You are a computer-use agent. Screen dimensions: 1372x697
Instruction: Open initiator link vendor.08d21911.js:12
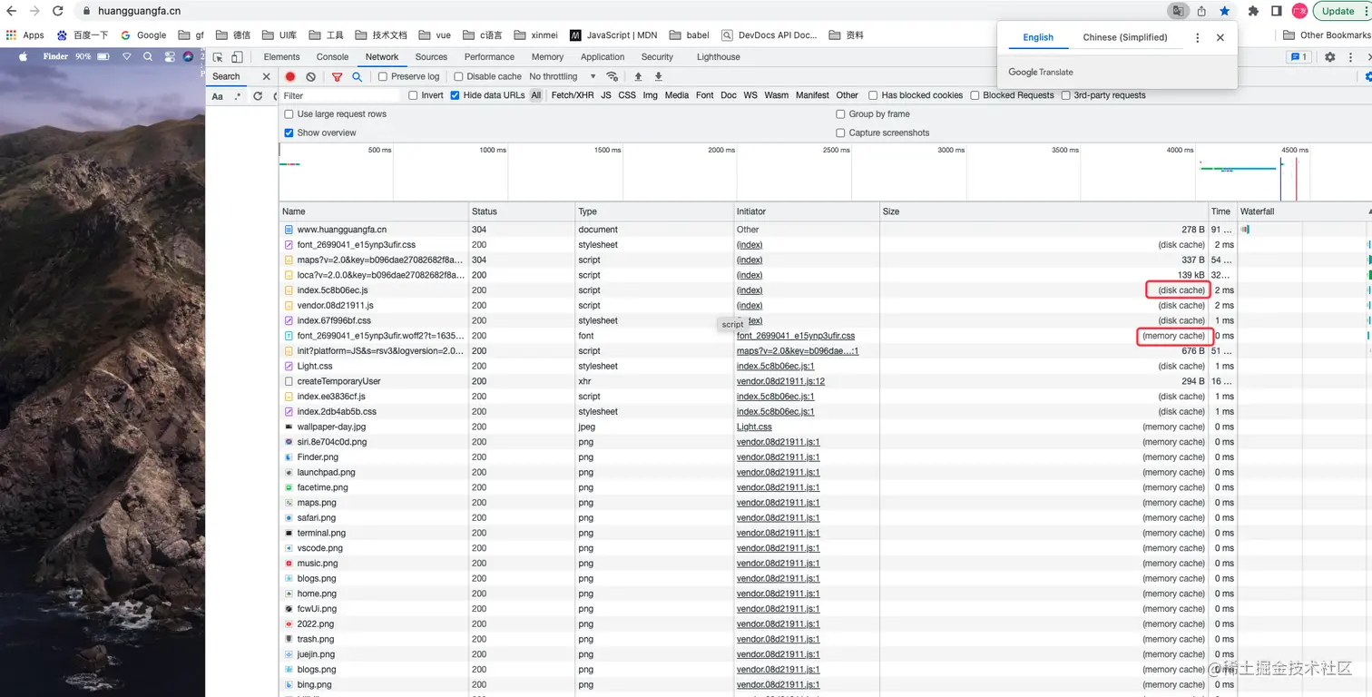pos(780,381)
